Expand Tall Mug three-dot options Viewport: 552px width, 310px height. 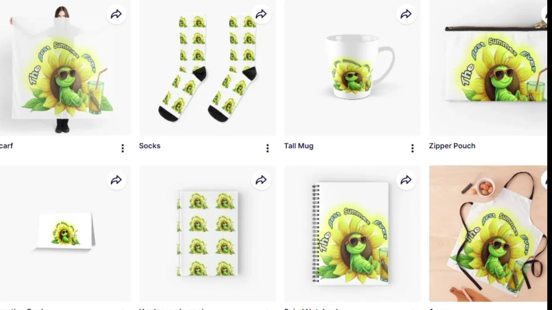[x=412, y=149]
